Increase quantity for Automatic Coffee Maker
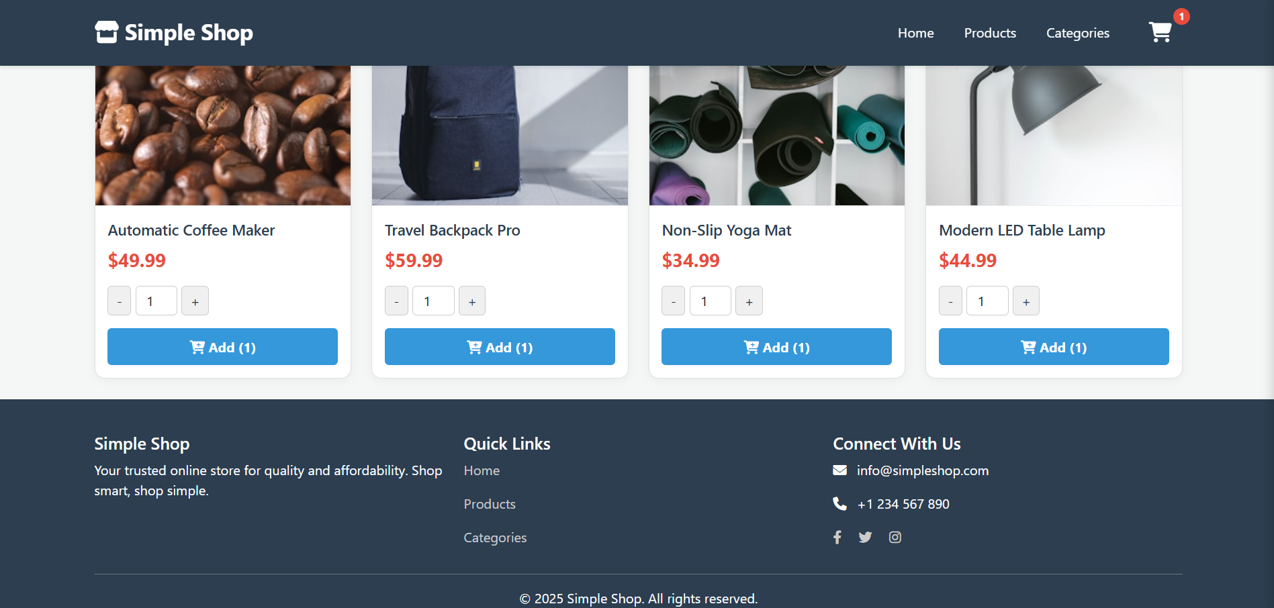1274x608 pixels. point(195,301)
